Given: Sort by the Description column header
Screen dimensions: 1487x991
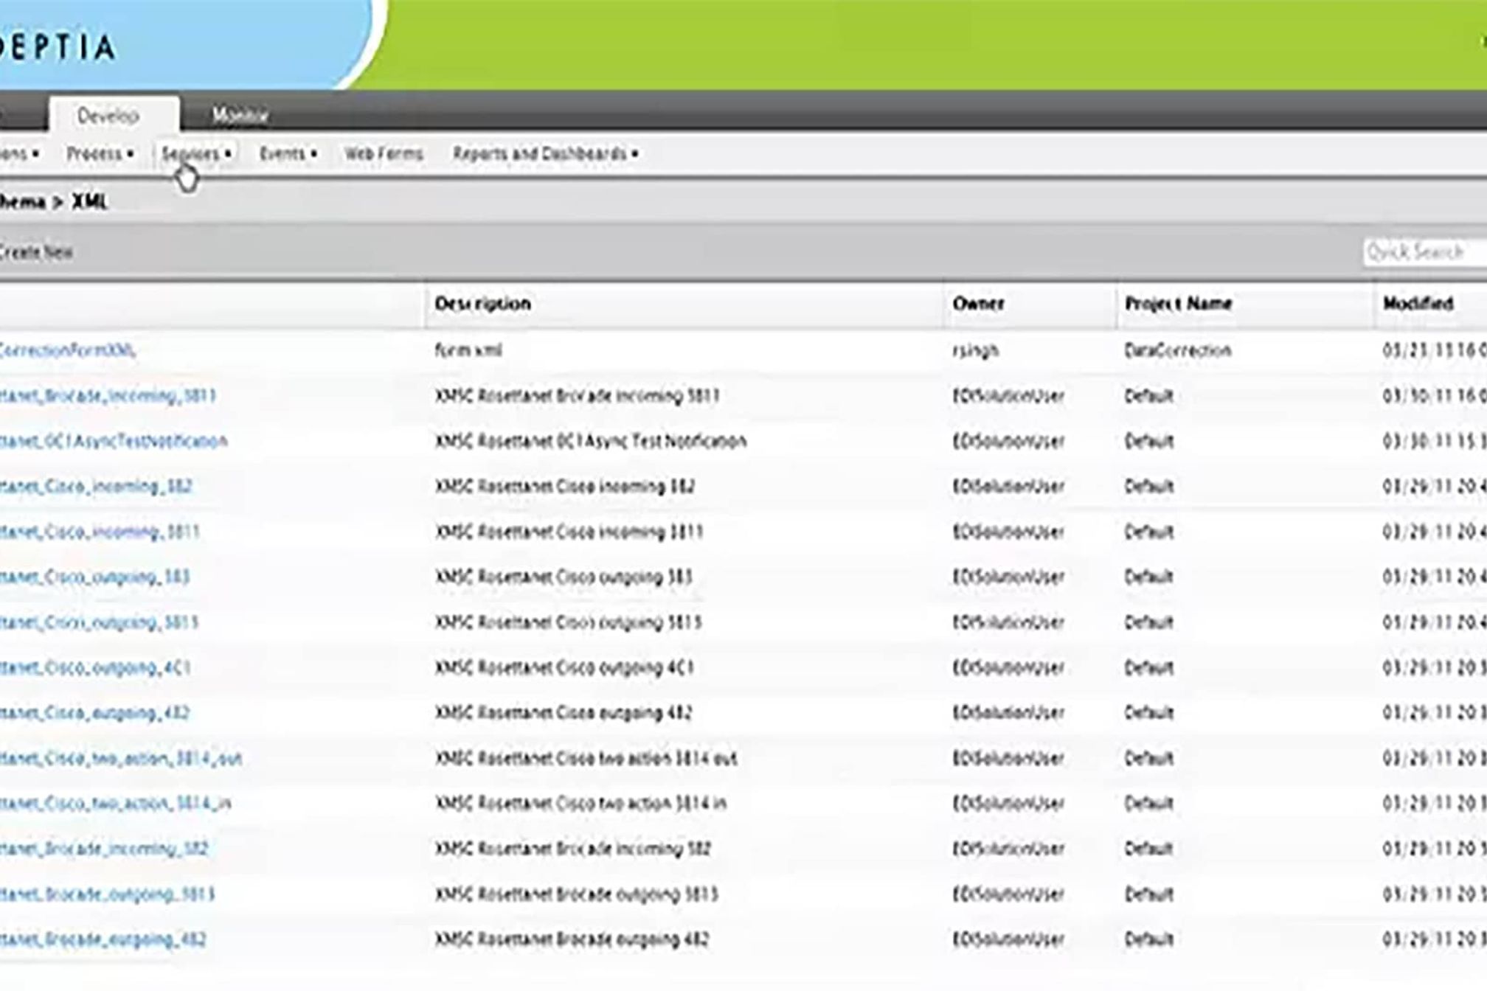Looking at the screenshot, I should (482, 304).
